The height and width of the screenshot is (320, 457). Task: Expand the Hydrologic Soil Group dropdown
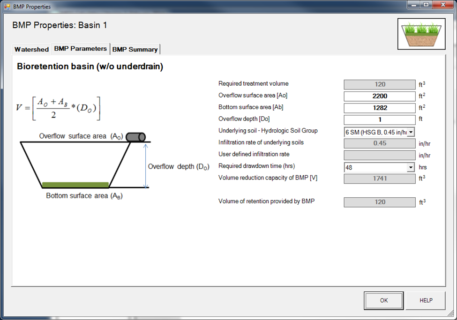(x=411, y=132)
